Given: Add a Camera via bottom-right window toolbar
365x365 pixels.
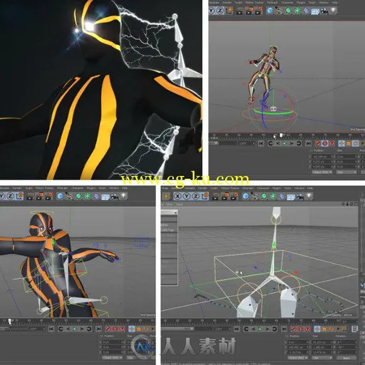Looking at the screenshot, I should tap(300, 197).
